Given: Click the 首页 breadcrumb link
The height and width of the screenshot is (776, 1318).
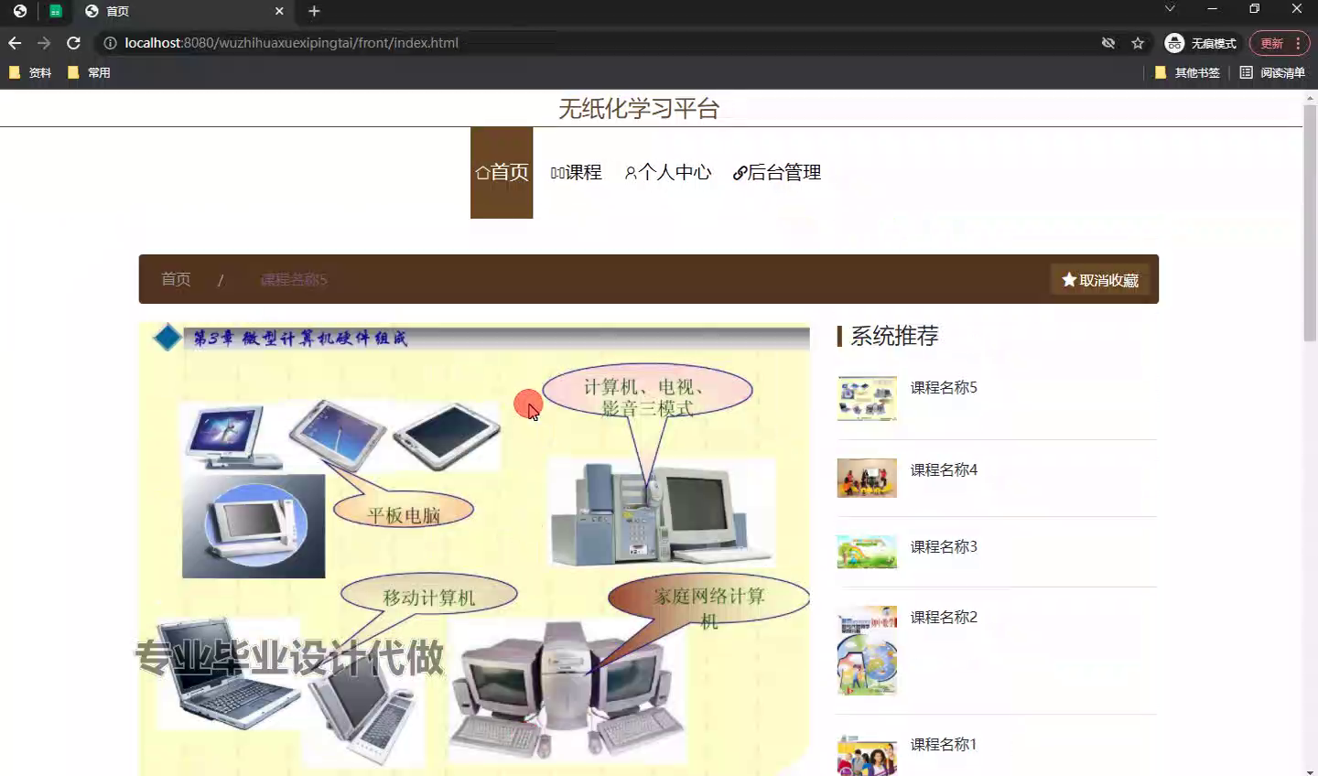Looking at the screenshot, I should coord(176,279).
